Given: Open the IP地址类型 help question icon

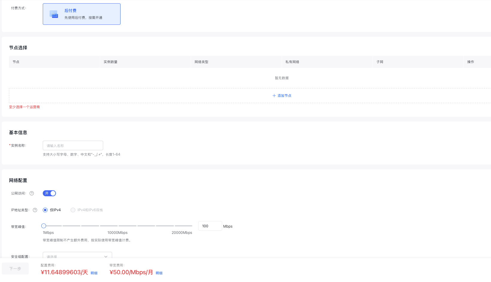Looking at the screenshot, I should point(35,210).
